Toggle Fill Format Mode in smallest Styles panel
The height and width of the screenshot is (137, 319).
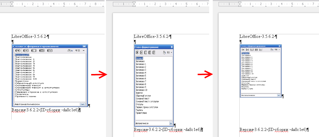click(x=272, y=50)
